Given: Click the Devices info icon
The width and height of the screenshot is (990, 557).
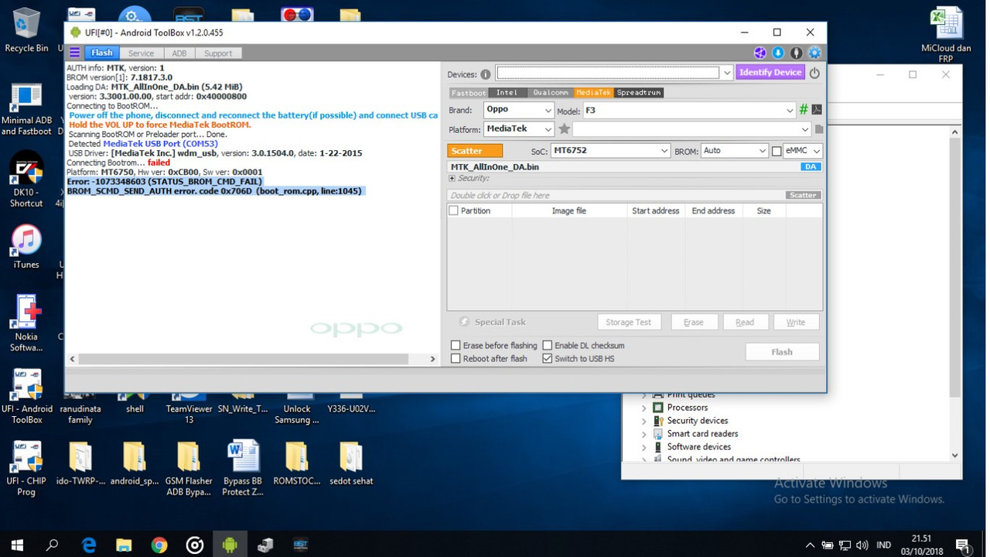Looking at the screenshot, I should (485, 73).
